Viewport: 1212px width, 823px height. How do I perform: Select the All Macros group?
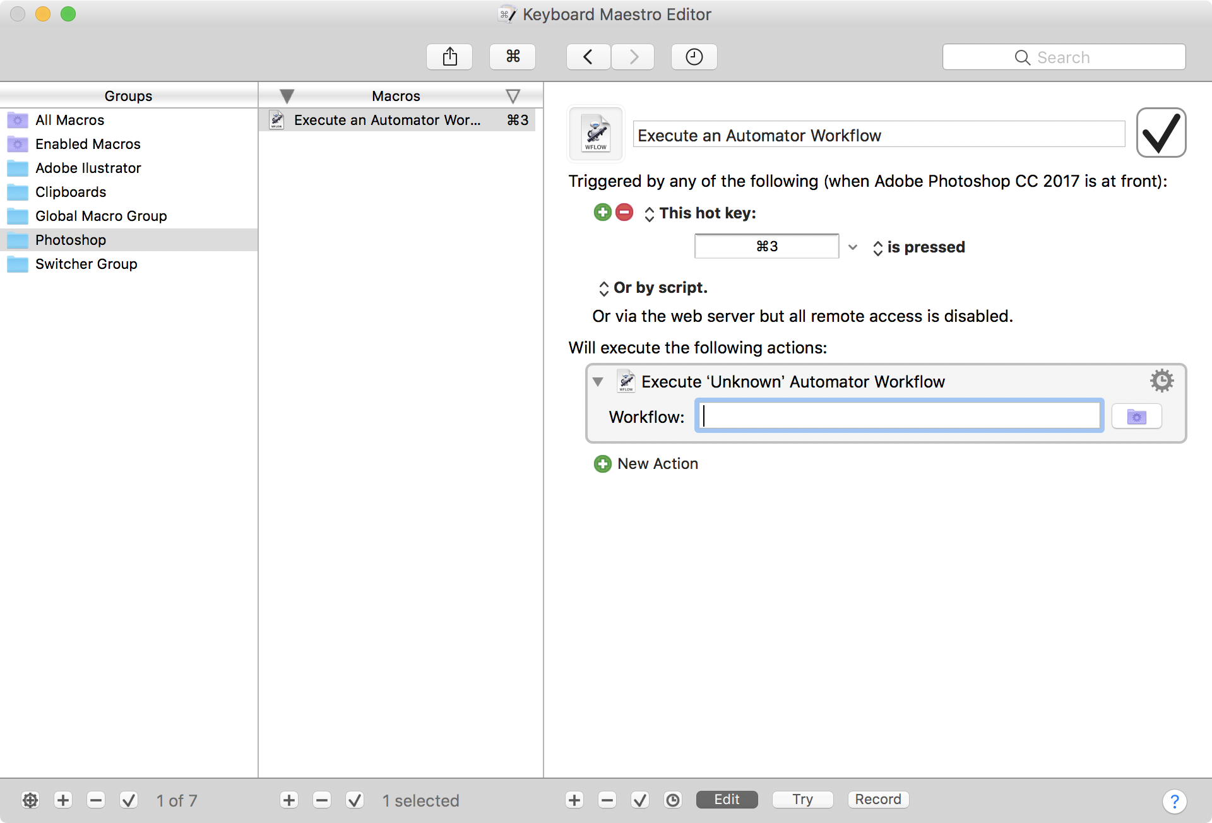tap(129, 120)
